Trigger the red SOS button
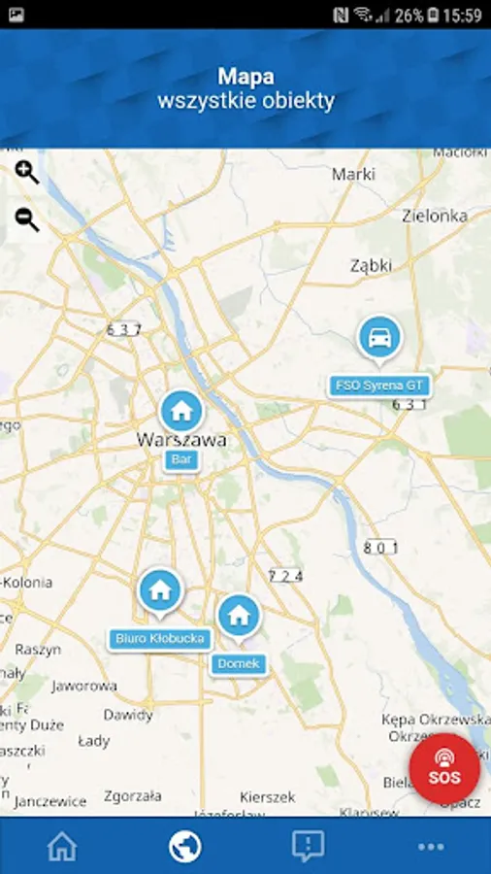Image resolution: width=491 pixels, height=874 pixels. click(x=444, y=769)
